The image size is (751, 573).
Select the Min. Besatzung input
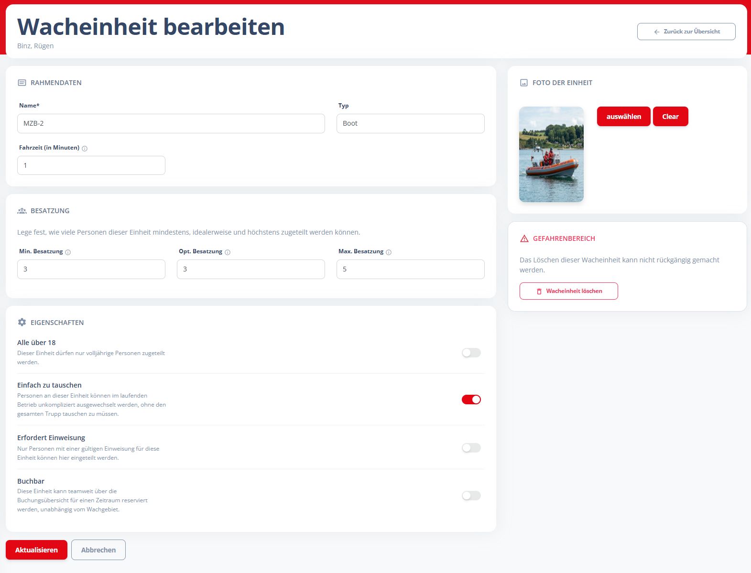pos(91,269)
